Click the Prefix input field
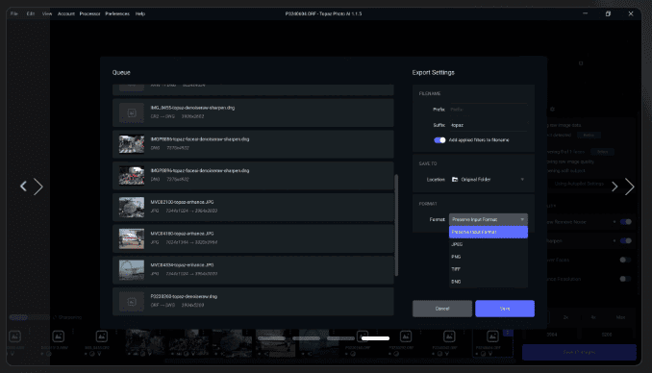Screen dimensions: 652x373 click(x=489, y=110)
